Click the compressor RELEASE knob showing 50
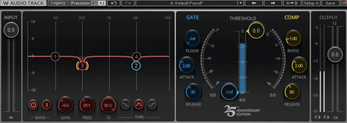 292,92
